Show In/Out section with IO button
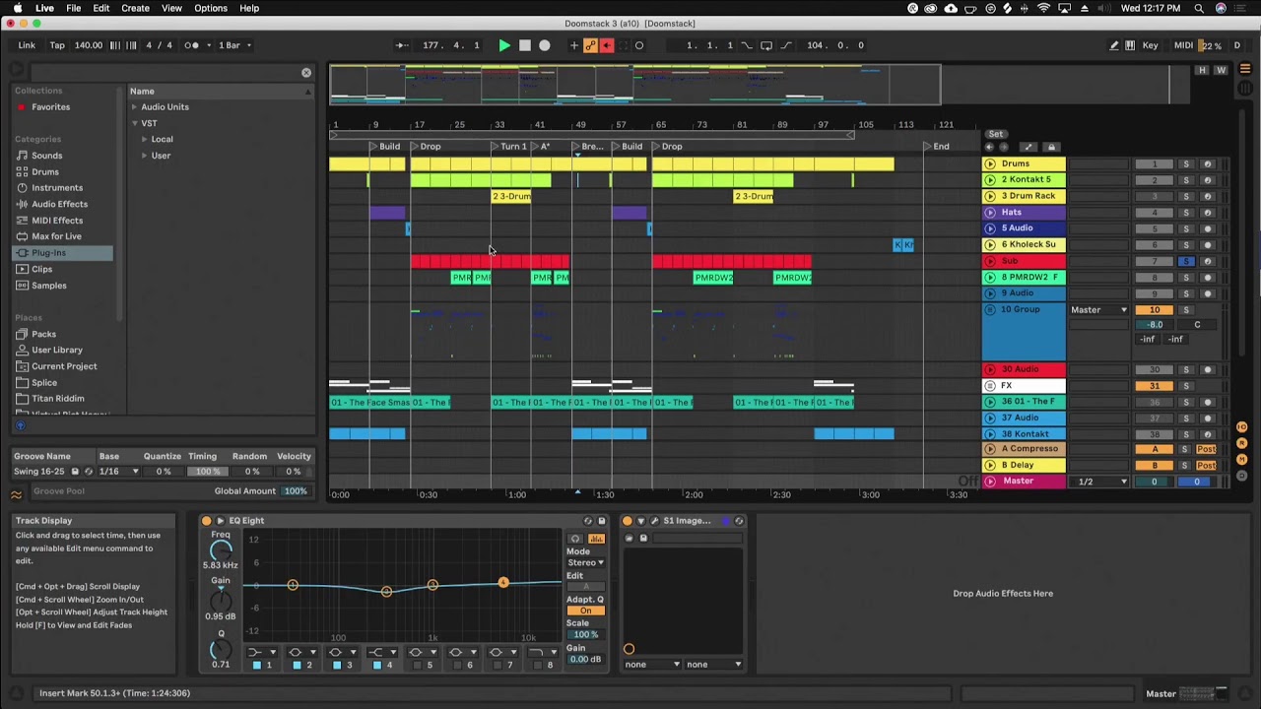The width and height of the screenshot is (1261, 709). coord(1243,426)
